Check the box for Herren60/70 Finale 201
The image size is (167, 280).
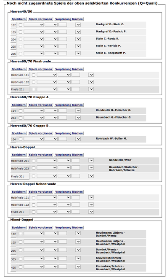34,89
